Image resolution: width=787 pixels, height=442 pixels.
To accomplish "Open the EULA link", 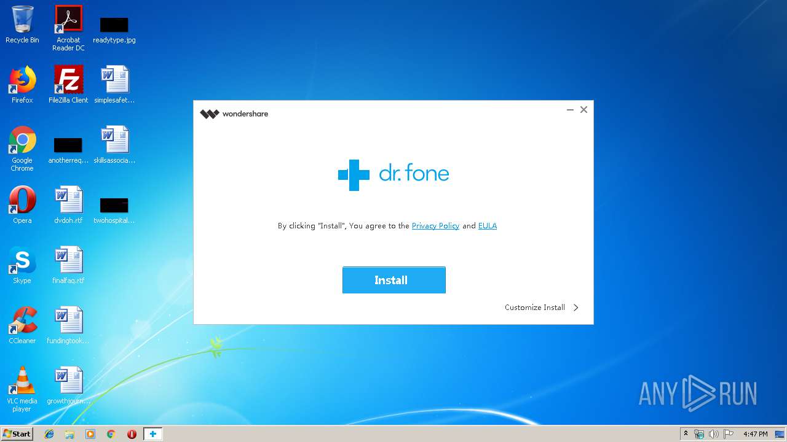I will pos(488,226).
